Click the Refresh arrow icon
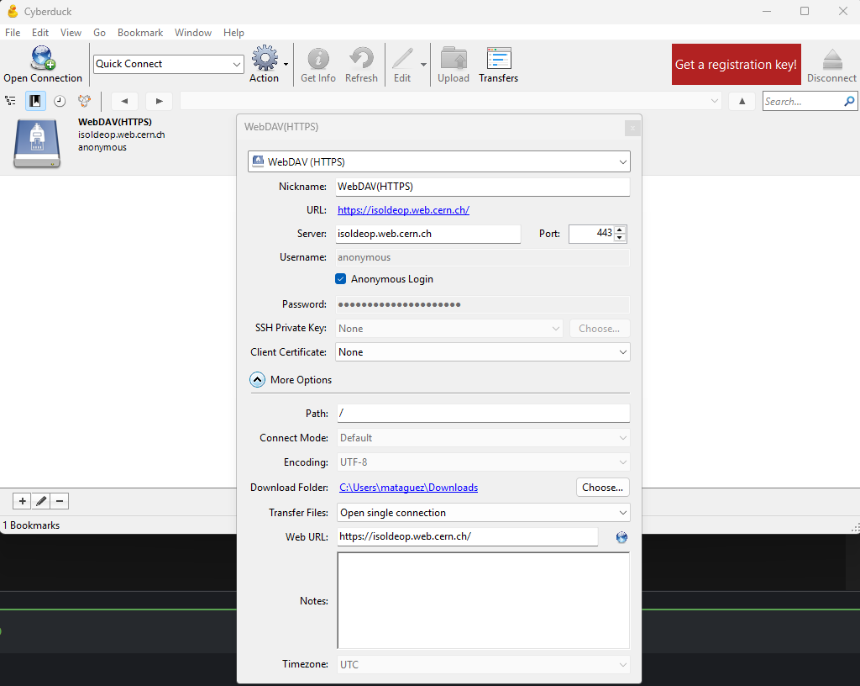The image size is (860, 686). [x=361, y=59]
